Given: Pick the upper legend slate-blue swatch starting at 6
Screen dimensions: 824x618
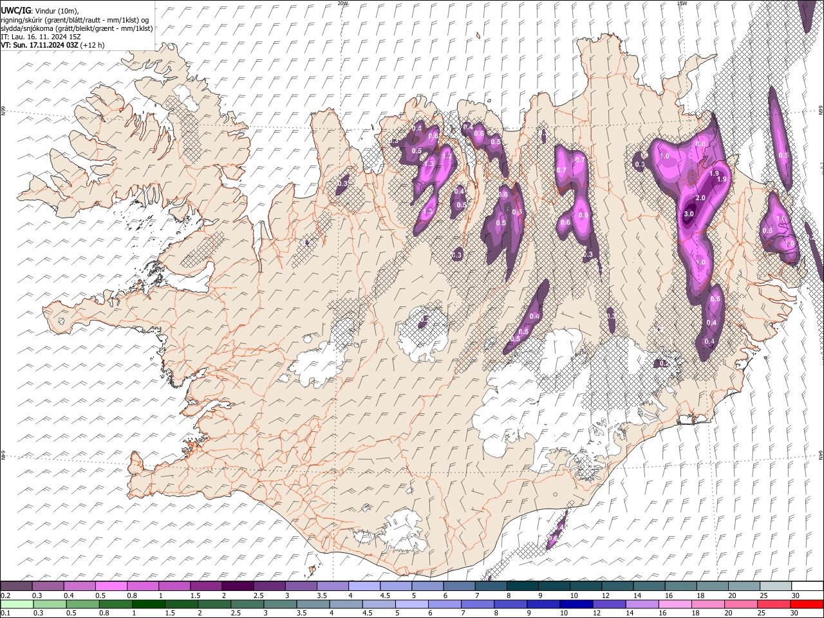Looking at the screenshot, I should [x=459, y=586].
